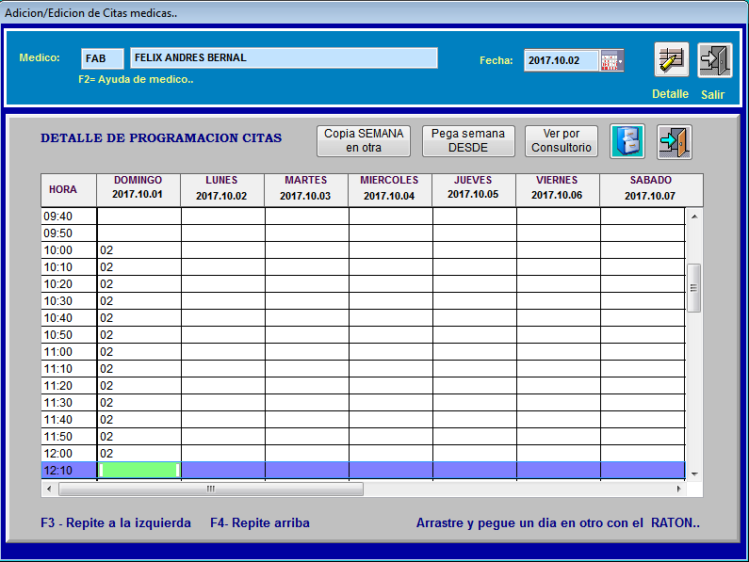This screenshot has width=749, height=562.
Task: Click grid scroll down arrow
Action: click(694, 474)
